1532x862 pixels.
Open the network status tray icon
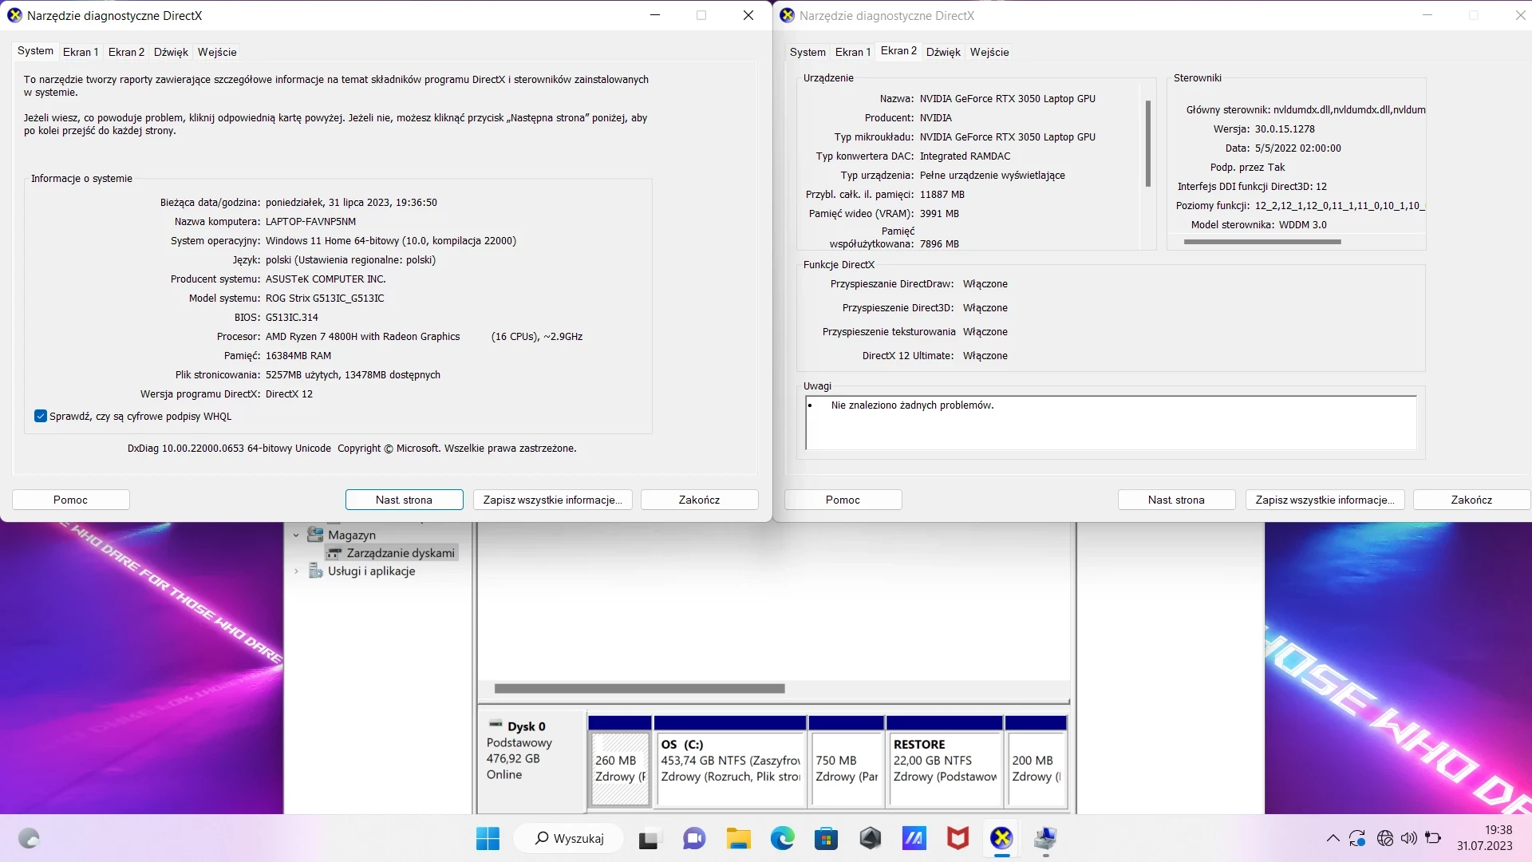coord(1385,838)
